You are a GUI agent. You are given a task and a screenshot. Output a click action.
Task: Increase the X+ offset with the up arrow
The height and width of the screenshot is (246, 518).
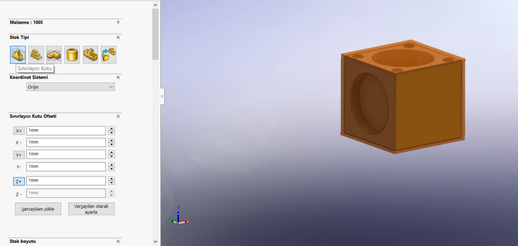pos(112,128)
